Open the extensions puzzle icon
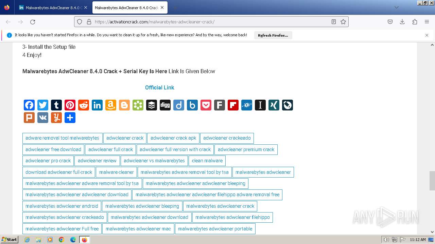Viewport: 435px width, 244px height. pyautogui.click(x=415, y=22)
